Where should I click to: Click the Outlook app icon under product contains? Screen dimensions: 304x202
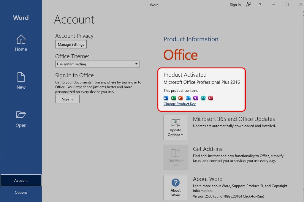point(188,98)
